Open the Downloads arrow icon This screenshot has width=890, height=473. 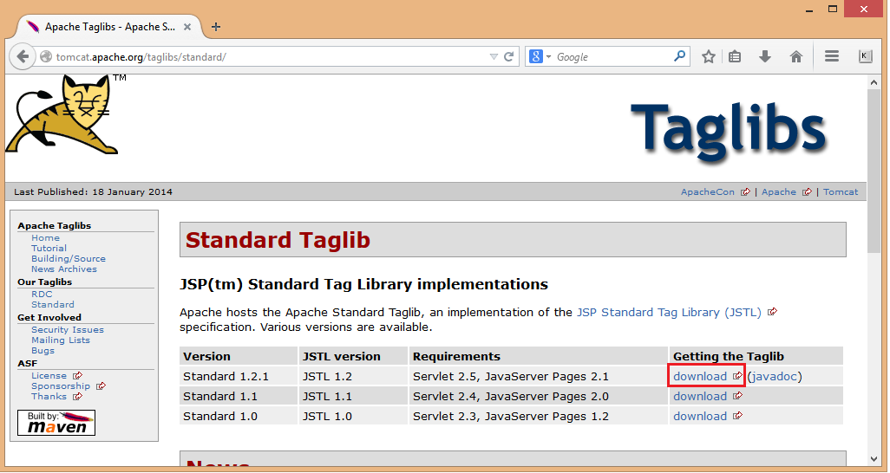(x=765, y=56)
